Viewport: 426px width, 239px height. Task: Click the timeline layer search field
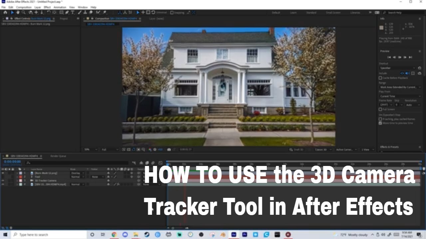pyautogui.click(x=77, y=163)
